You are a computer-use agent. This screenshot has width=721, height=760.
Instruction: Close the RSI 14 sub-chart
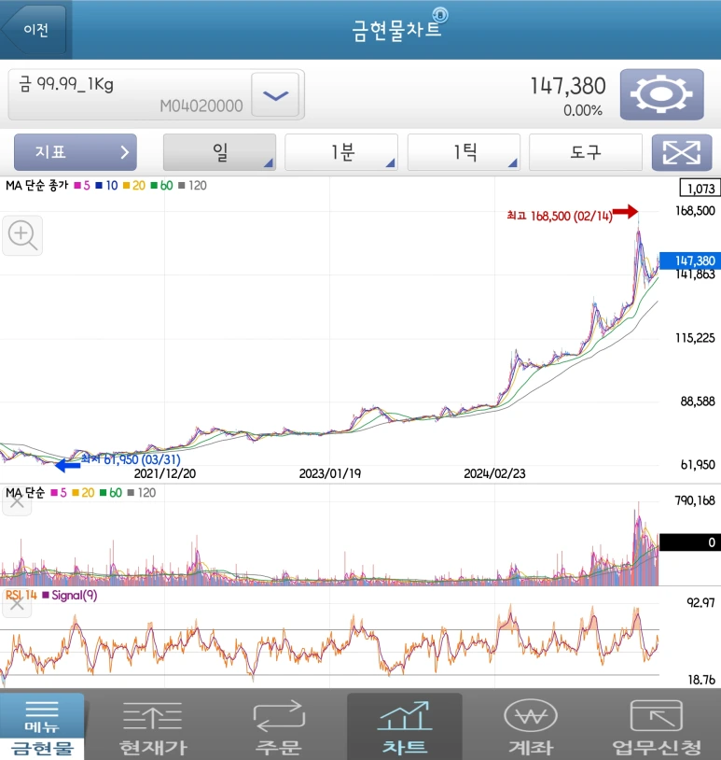click(17, 604)
